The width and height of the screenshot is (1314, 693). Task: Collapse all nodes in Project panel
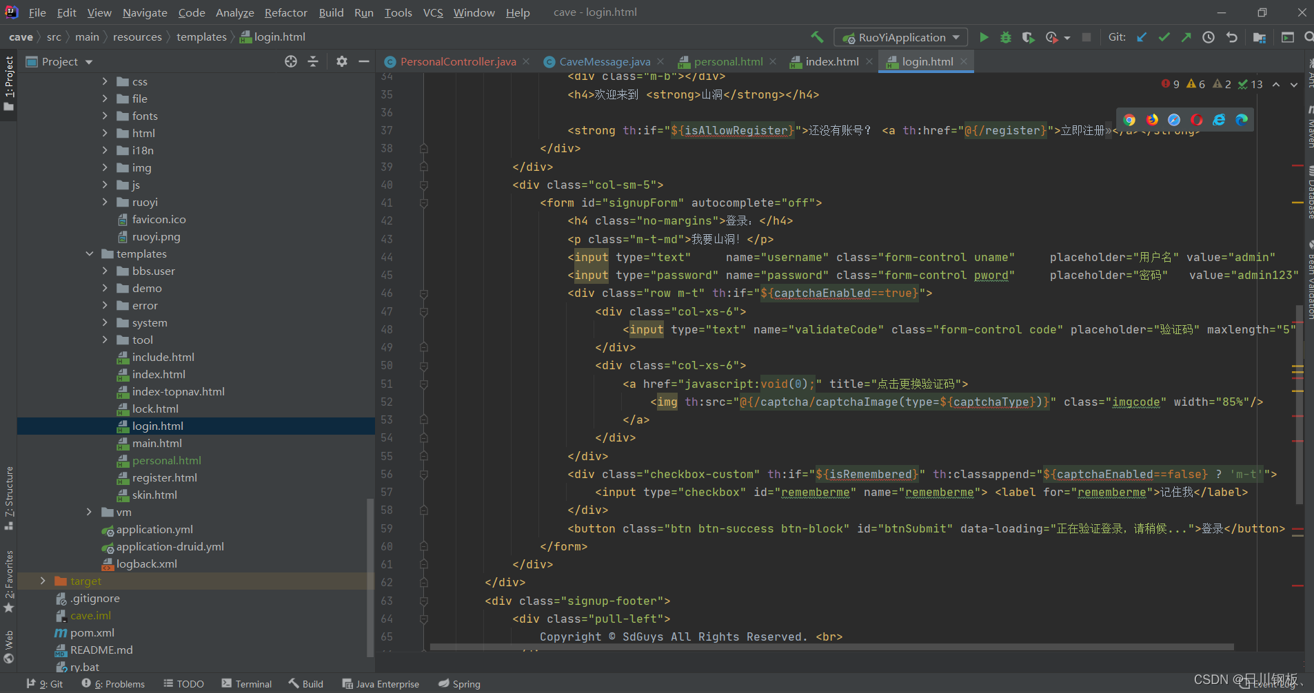tap(313, 61)
